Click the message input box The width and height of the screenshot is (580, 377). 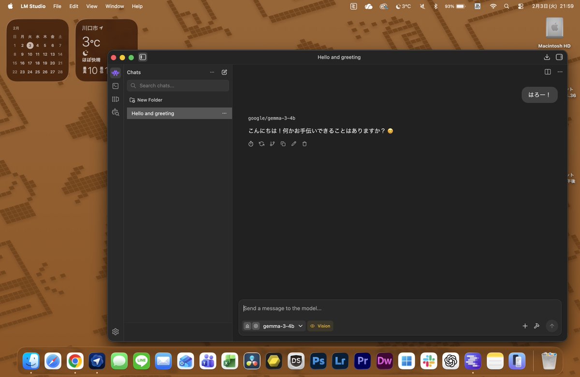[400, 308]
